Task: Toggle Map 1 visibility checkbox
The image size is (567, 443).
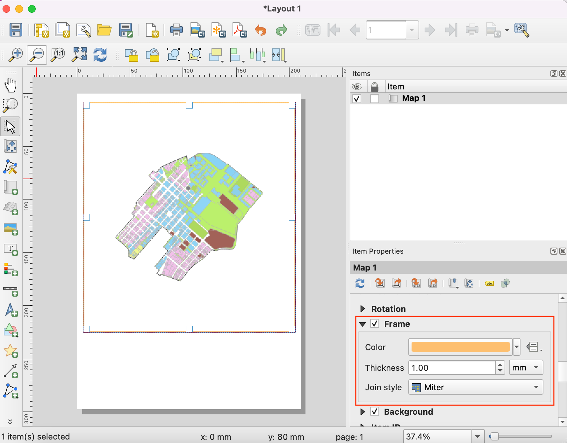Action: [x=357, y=99]
